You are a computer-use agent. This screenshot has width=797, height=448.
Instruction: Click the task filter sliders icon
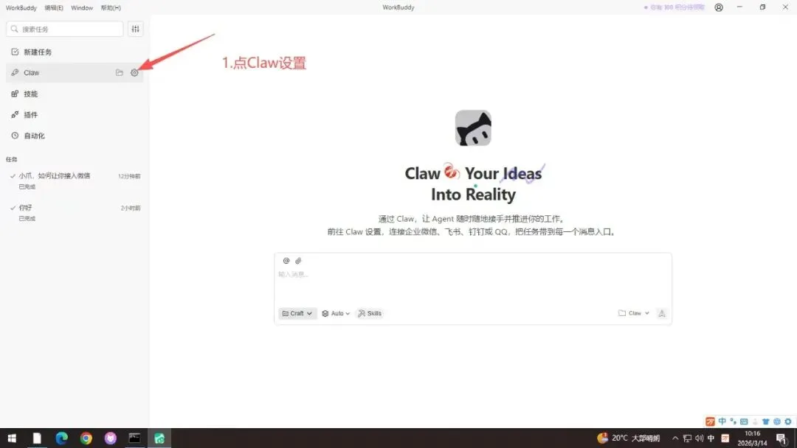pos(135,29)
